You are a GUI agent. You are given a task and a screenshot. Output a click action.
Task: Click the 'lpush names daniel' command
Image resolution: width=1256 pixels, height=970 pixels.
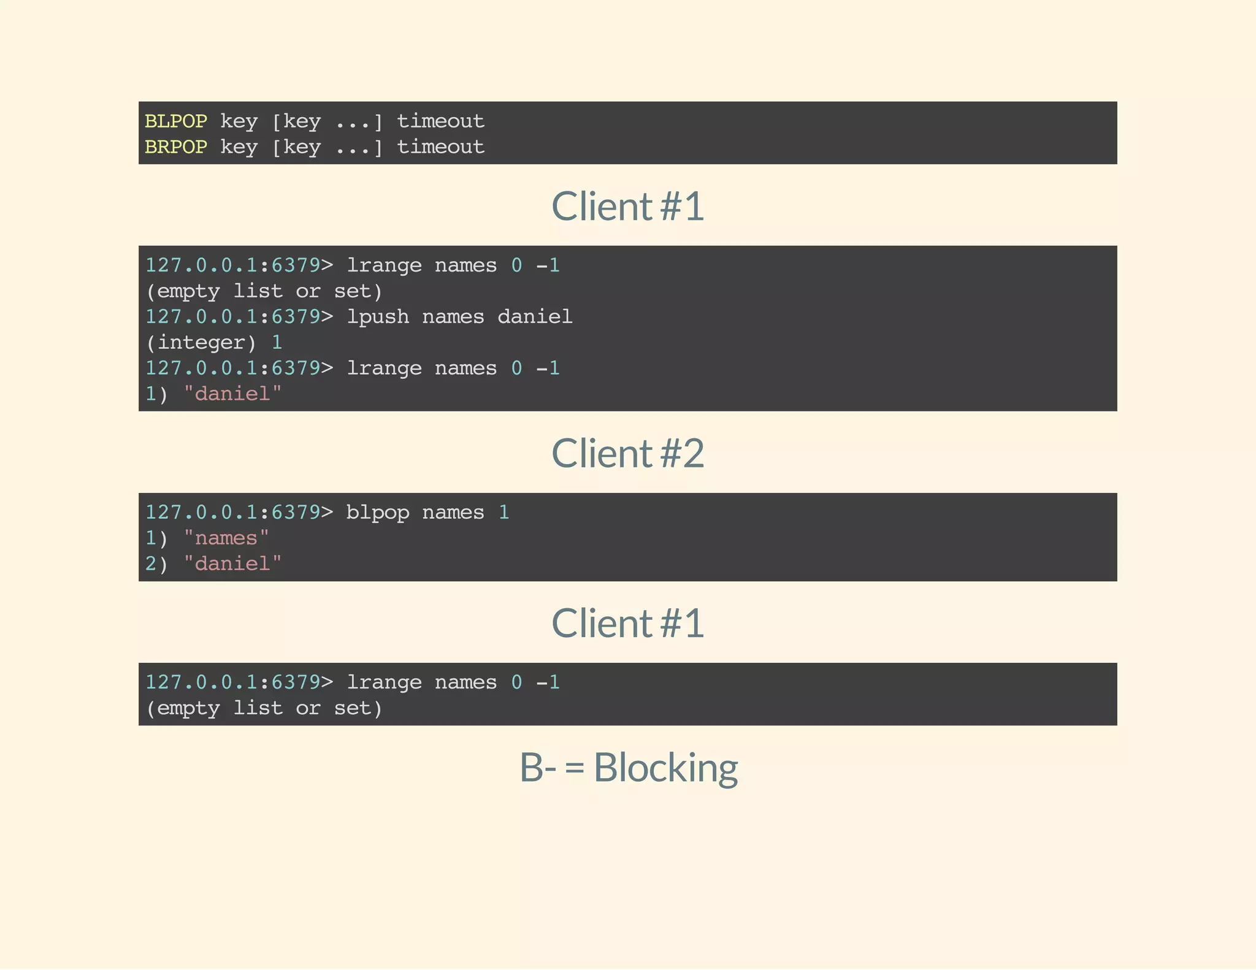pos(459,316)
